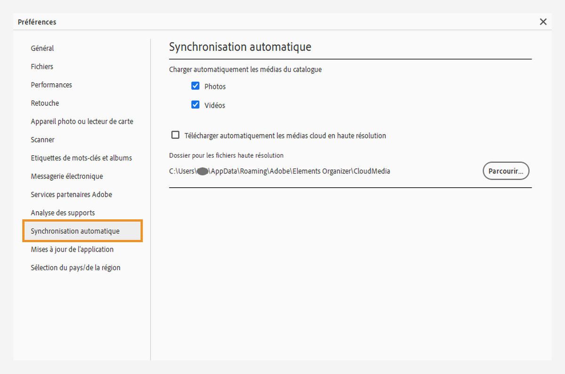Click the CloudMedia folder path text

click(280, 171)
